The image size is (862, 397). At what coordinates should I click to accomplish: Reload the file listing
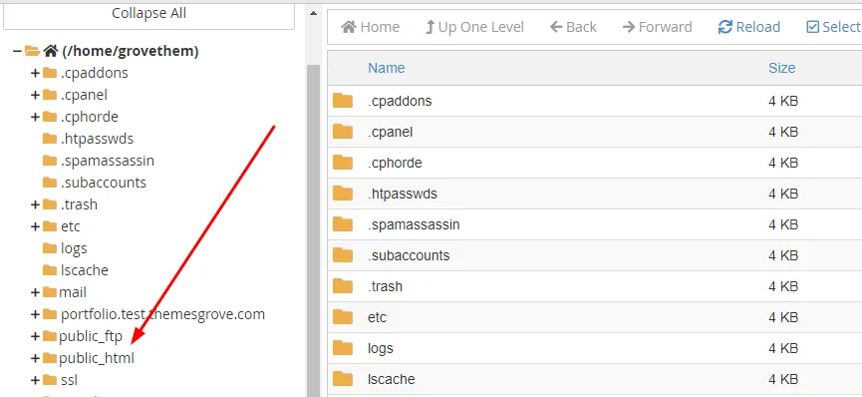[x=749, y=27]
